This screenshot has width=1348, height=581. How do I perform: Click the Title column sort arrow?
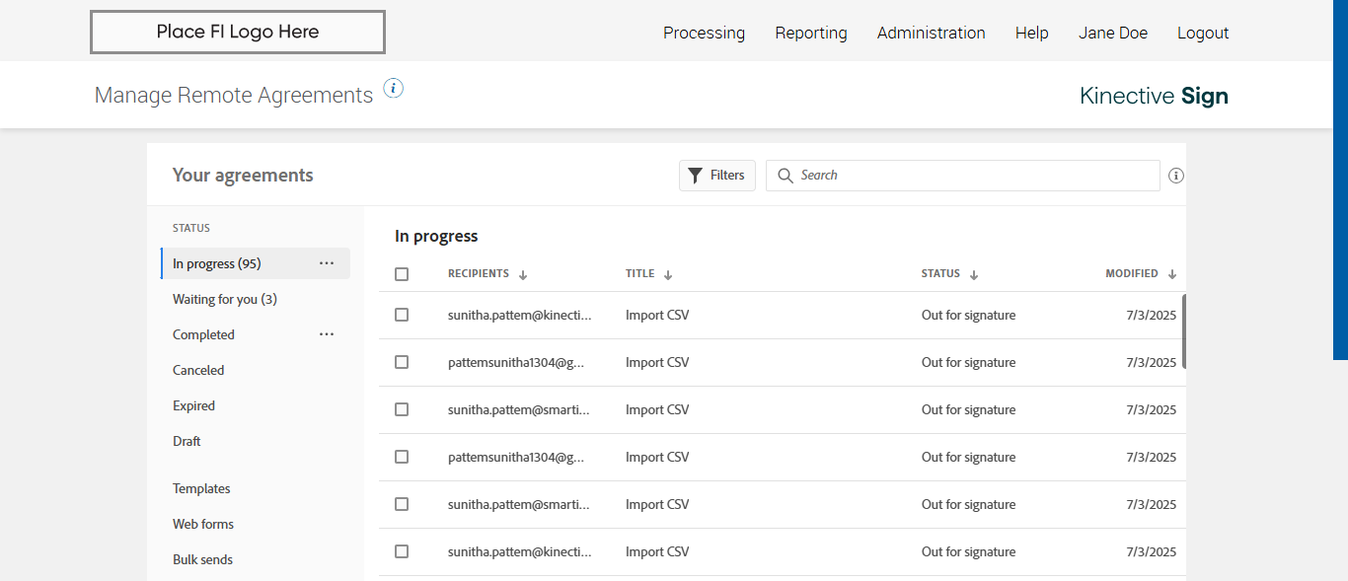pyautogui.click(x=668, y=275)
